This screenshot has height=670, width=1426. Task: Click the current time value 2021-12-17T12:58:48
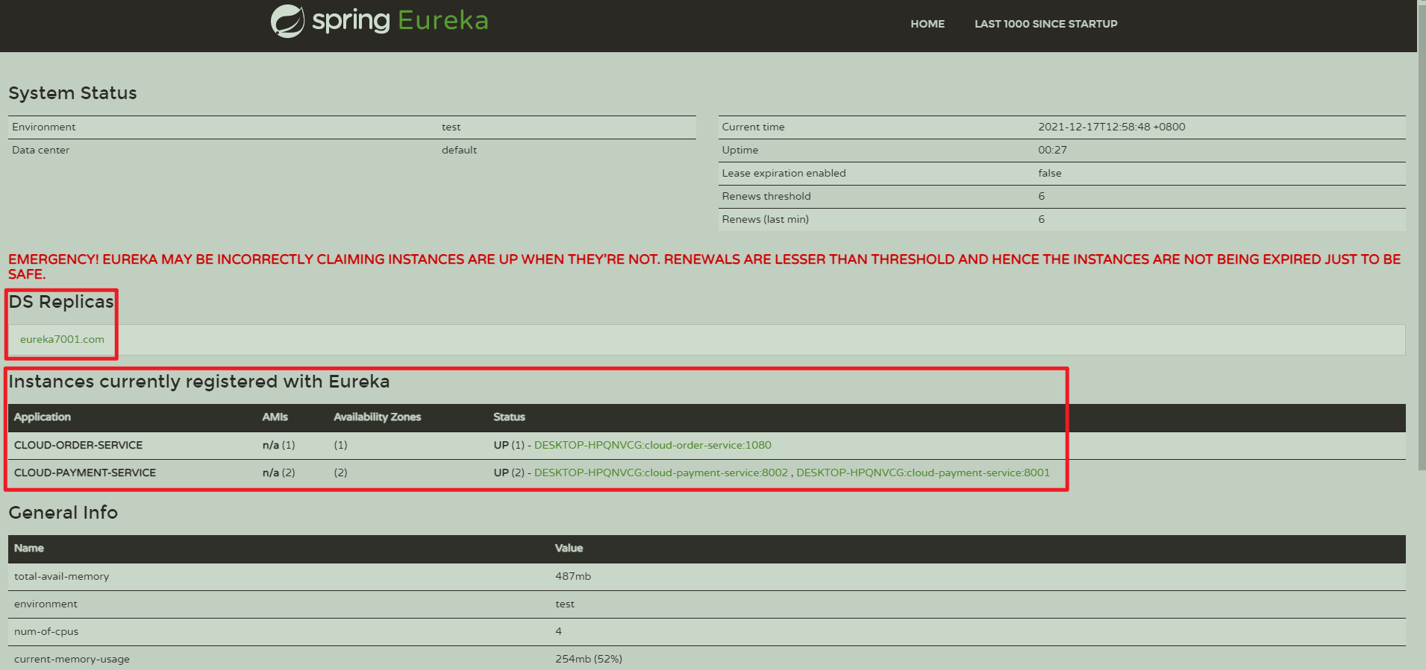point(1111,127)
